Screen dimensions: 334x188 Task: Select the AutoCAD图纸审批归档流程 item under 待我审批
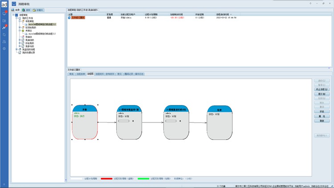[x=41, y=25]
